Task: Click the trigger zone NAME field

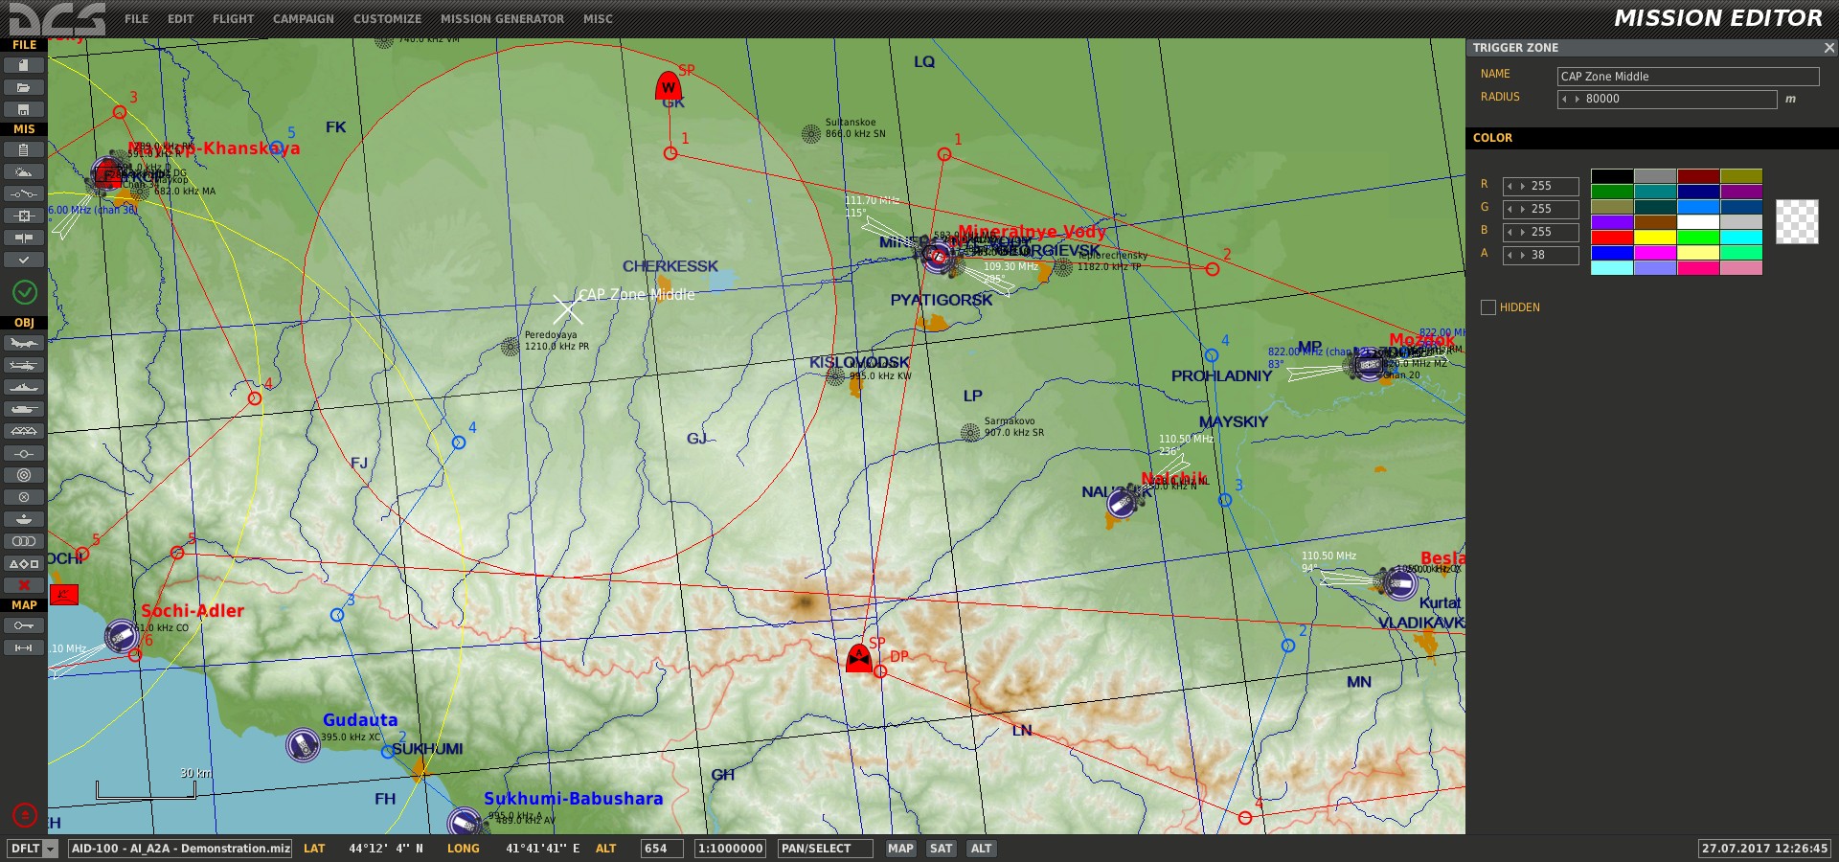Action: tap(1687, 77)
